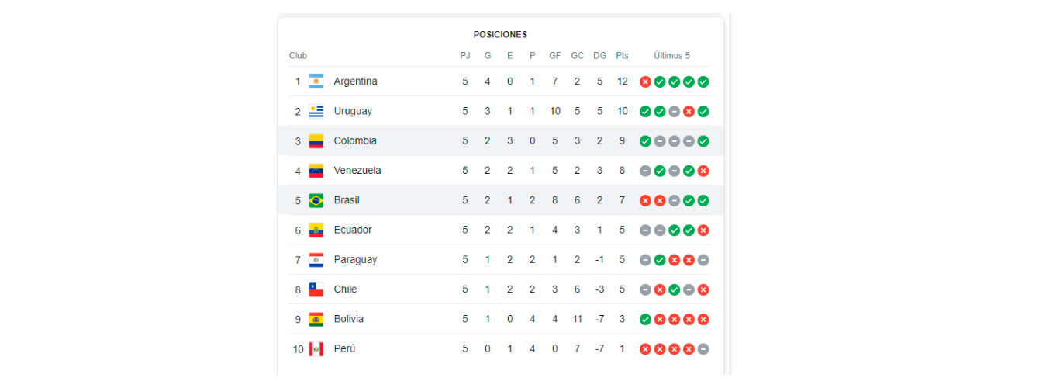Viewport: 1046px width, 388px height.
Task: Click Bolivia's green win result icon
Action: click(645, 319)
